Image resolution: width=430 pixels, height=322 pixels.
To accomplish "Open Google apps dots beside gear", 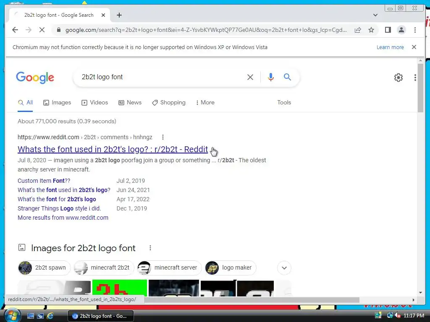I will (415, 78).
